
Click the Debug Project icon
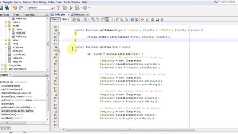(77, 7)
